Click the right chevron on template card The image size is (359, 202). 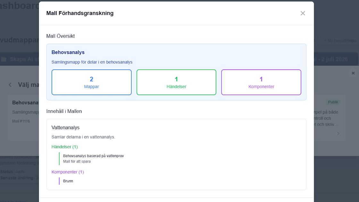[338, 133]
